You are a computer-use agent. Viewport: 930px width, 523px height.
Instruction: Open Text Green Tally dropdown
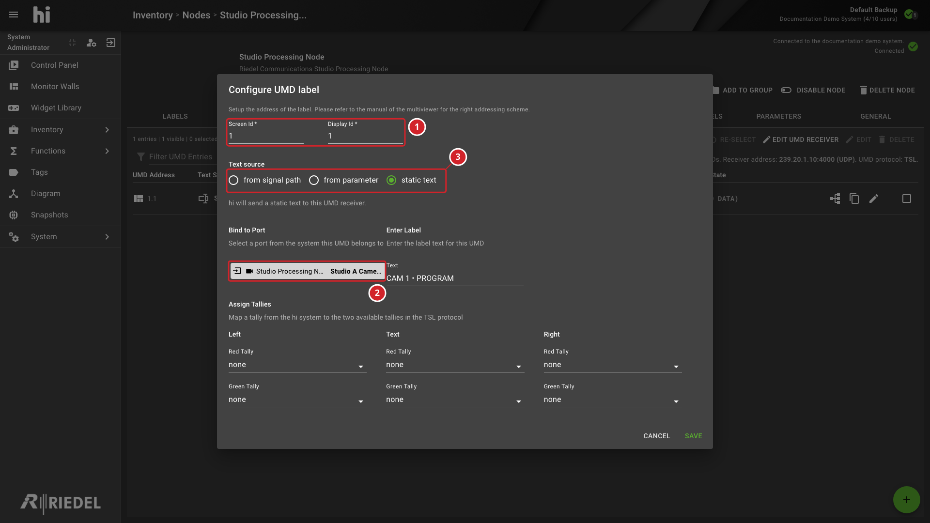tap(455, 400)
